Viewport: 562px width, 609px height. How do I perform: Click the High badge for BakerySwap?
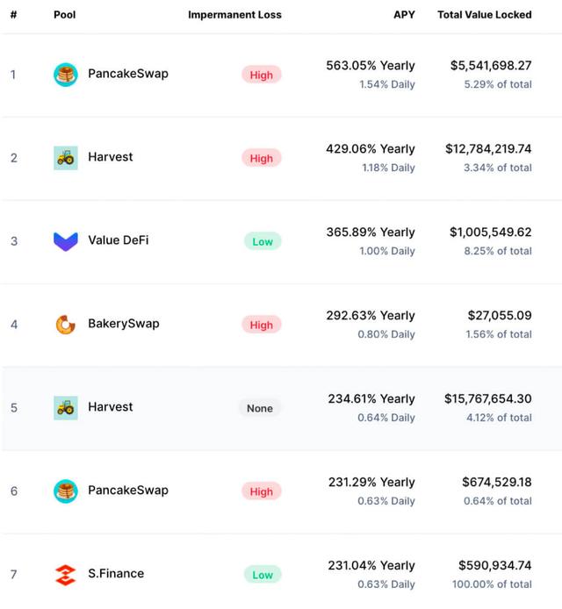262,325
